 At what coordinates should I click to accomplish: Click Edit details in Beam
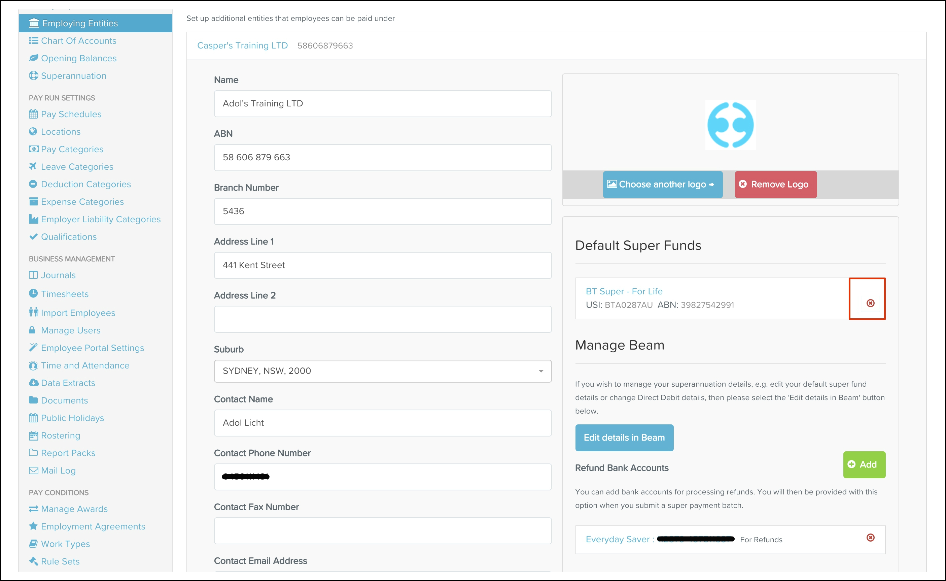tap(624, 438)
